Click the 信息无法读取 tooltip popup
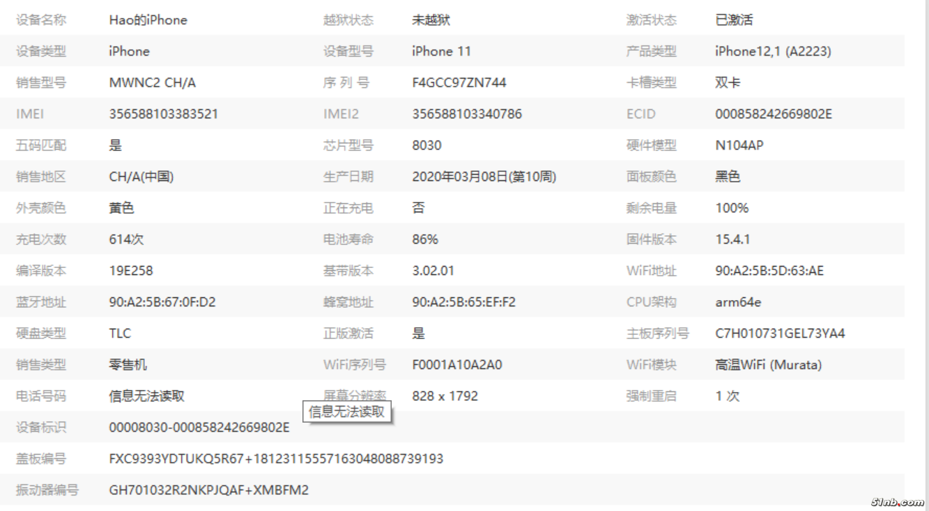 [x=346, y=411]
